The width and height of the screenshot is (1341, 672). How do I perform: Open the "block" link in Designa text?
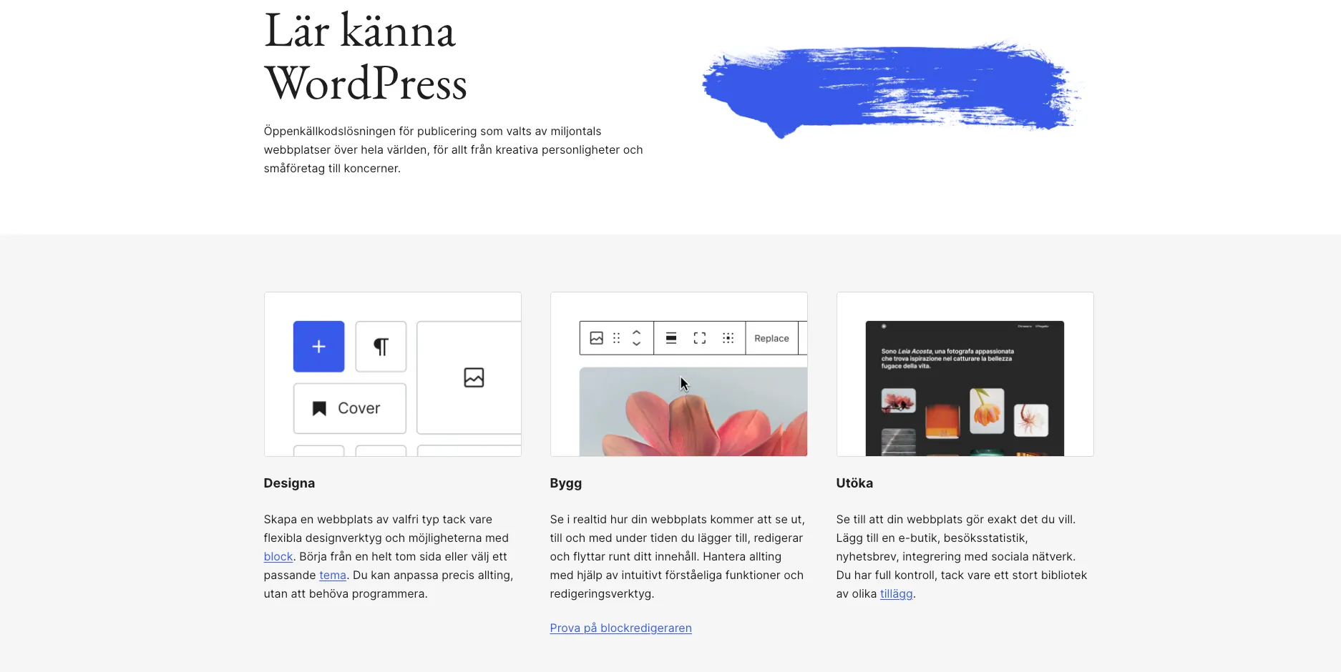tap(278, 557)
